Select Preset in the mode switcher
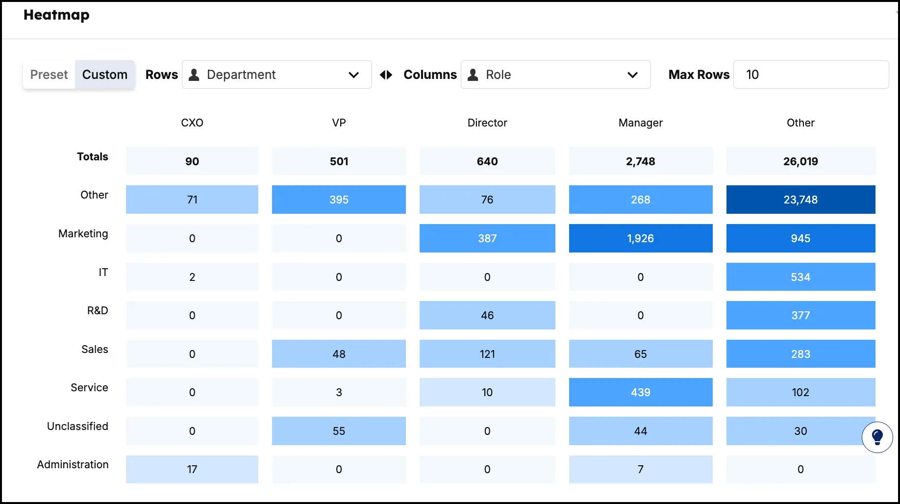The width and height of the screenshot is (900, 504). tap(49, 75)
